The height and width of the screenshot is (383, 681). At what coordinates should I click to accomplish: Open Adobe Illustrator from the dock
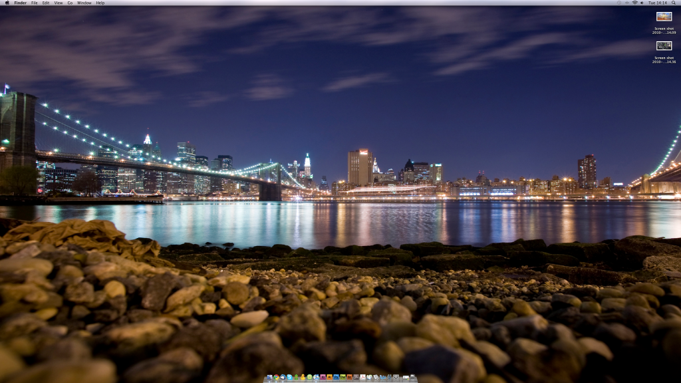329,377
